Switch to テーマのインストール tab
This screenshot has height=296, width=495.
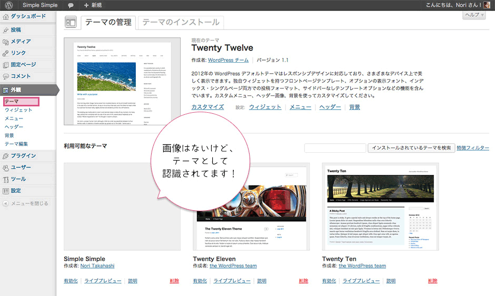[181, 23]
